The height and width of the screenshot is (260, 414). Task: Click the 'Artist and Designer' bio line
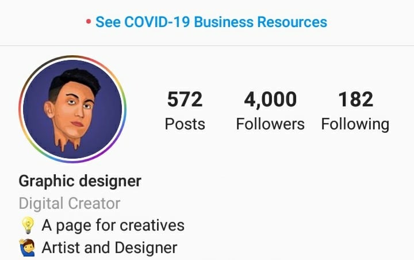[109, 248]
